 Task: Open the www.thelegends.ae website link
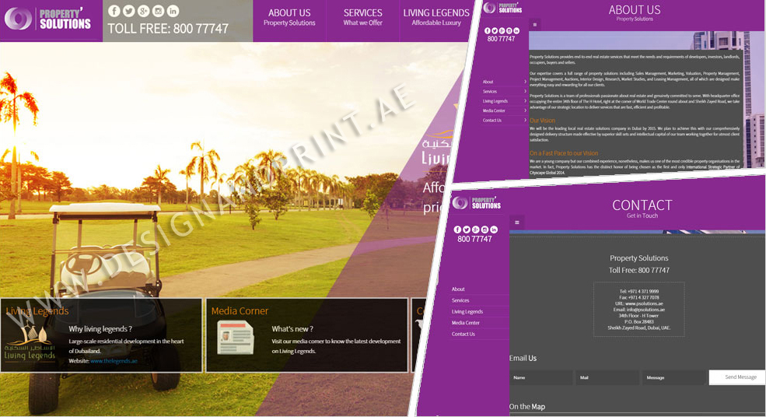114,361
